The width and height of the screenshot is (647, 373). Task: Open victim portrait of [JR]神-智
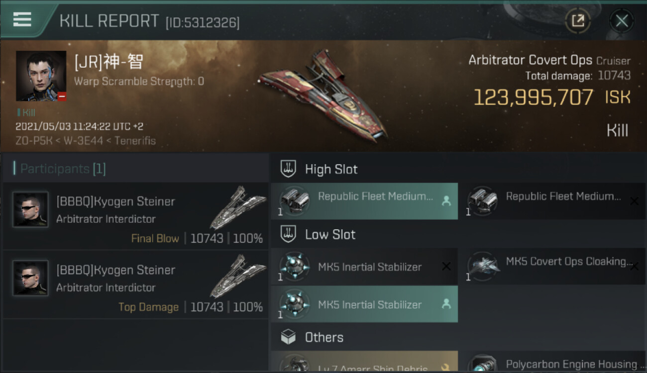41,76
